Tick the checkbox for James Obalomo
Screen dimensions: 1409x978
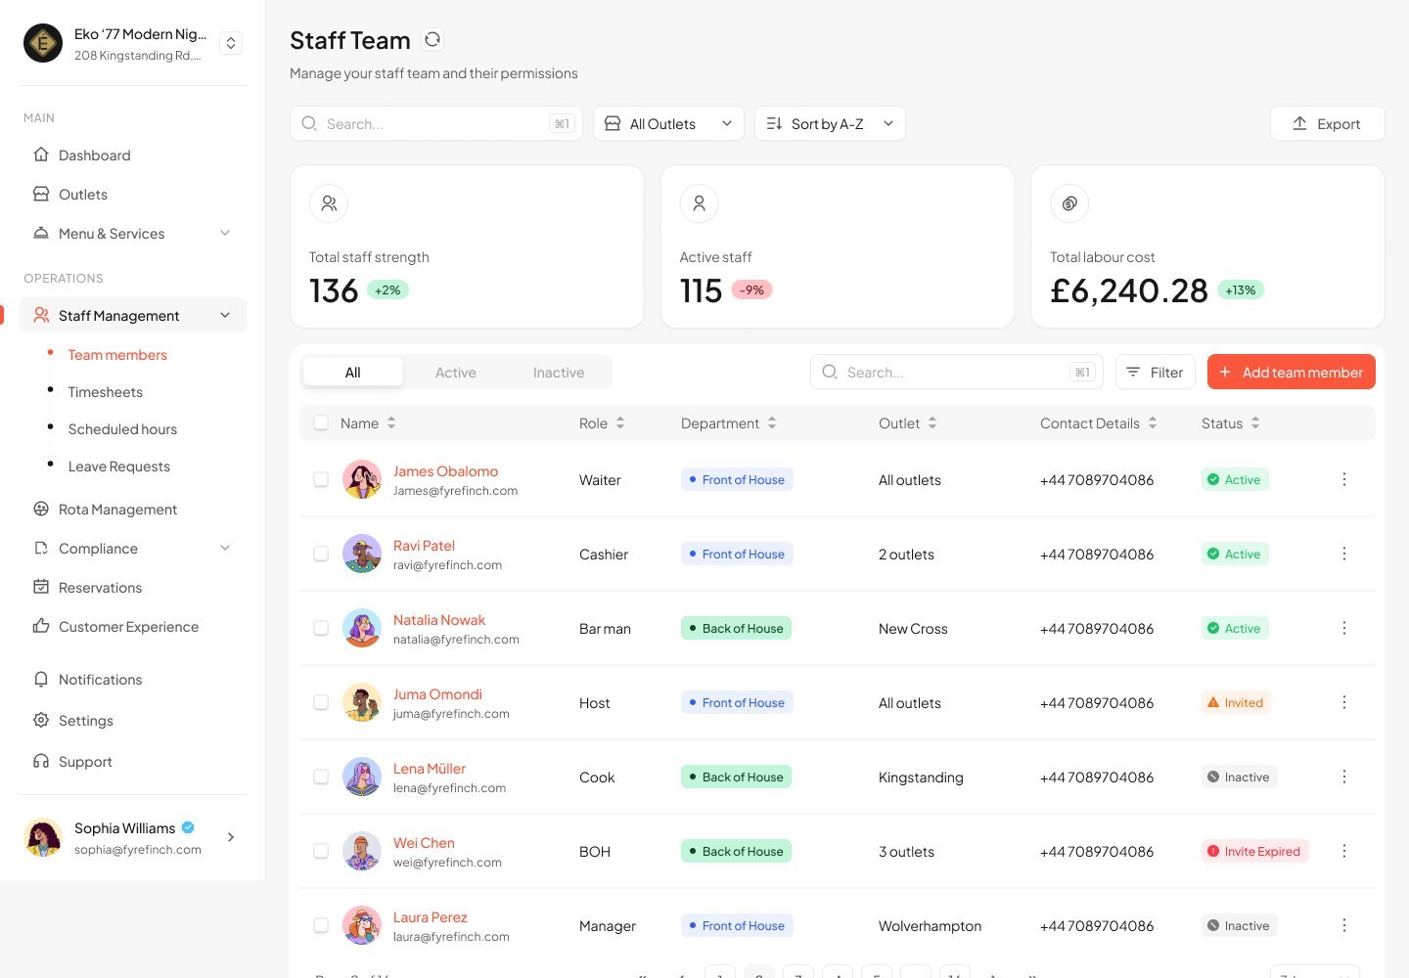(321, 479)
